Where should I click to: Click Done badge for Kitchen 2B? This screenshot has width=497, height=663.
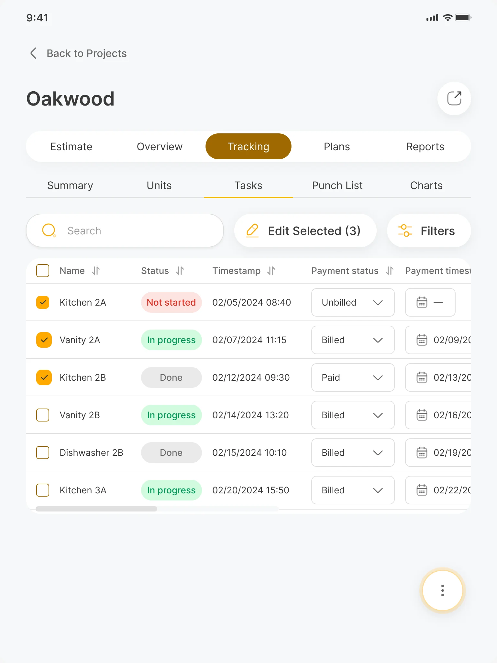[171, 377]
